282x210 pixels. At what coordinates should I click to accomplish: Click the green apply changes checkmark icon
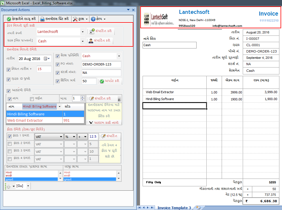point(9,19)
